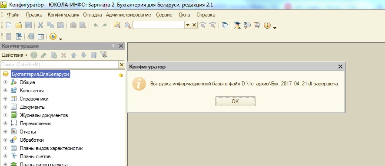Click the subsystem filter funnel icon

(104, 55)
